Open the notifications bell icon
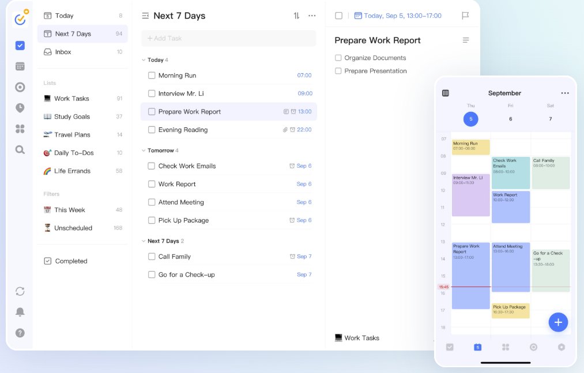 20,312
